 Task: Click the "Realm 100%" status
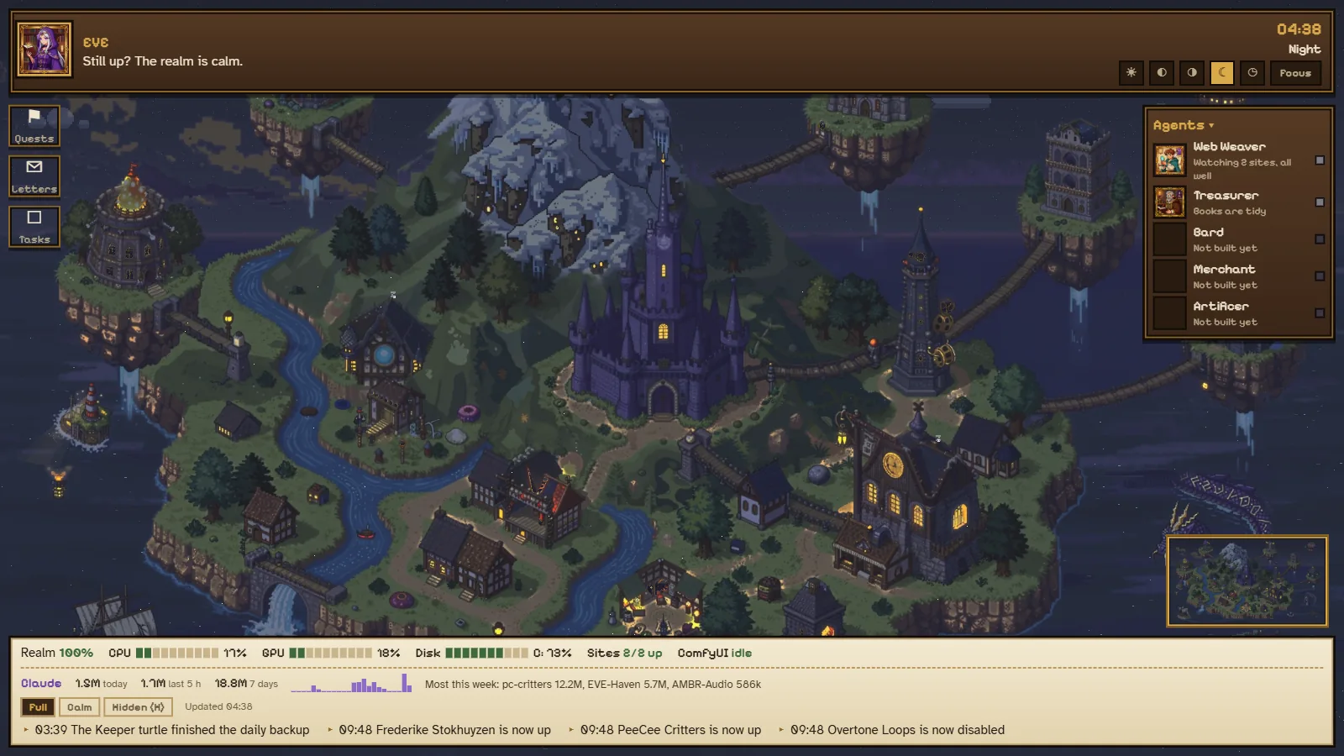pos(57,653)
